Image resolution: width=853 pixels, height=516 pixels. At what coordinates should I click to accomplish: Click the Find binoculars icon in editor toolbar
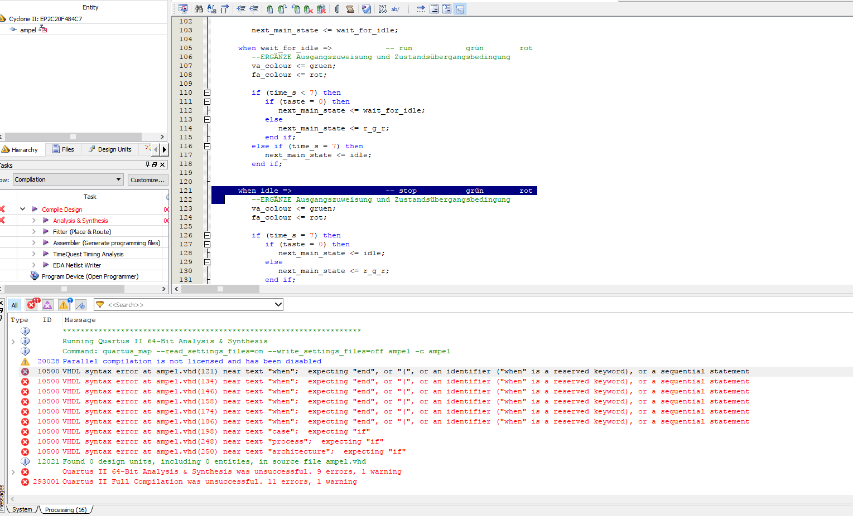click(199, 9)
